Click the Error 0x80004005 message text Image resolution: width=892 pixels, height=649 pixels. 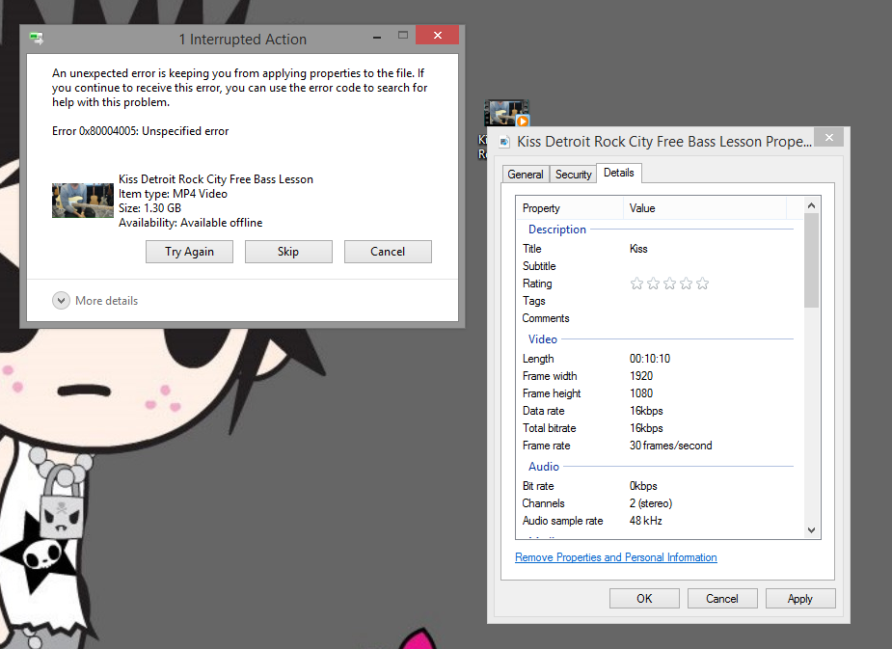[x=140, y=131]
